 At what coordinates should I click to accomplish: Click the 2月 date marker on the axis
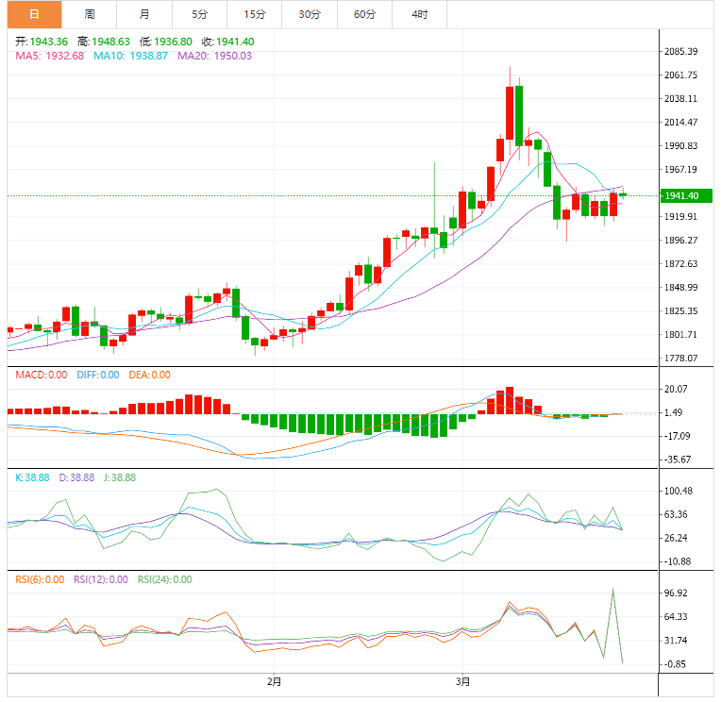pos(274,681)
